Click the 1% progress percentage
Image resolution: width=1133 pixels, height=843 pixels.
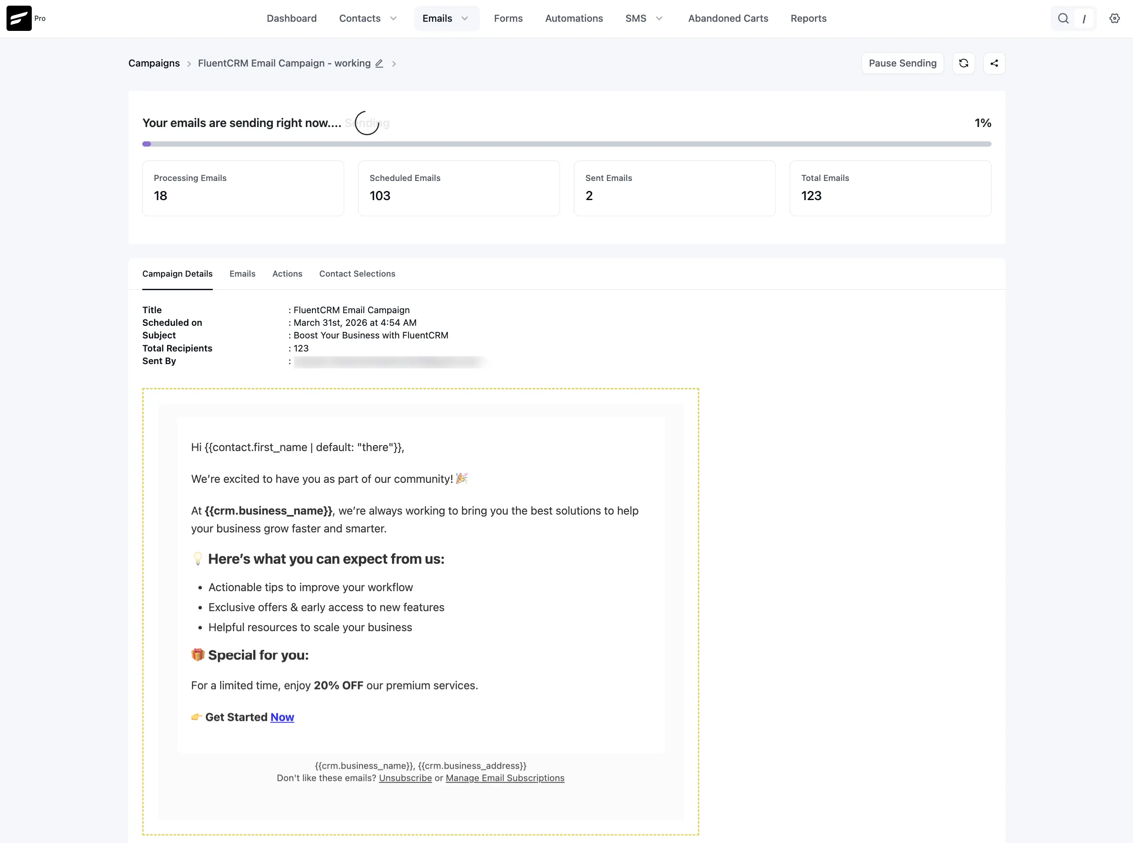(983, 123)
